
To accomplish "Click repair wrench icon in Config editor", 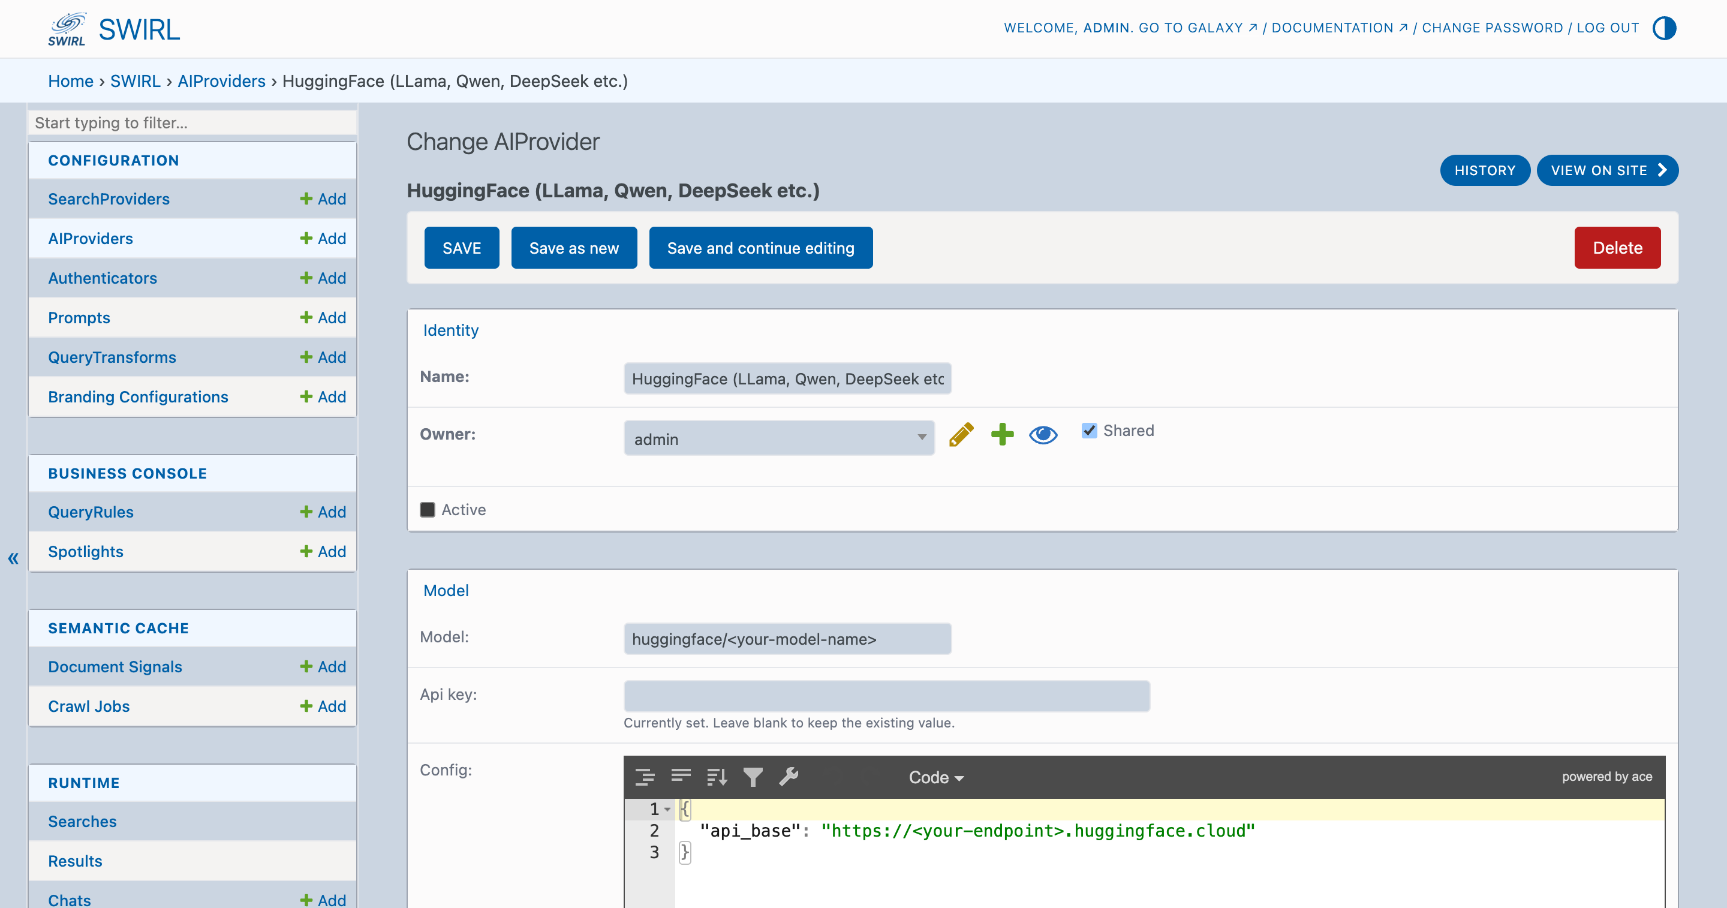I will click(789, 777).
